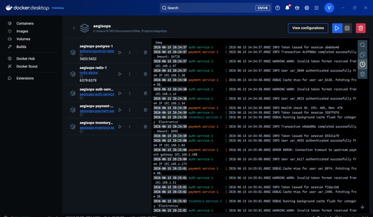
Task: Open more actions for aegisops-inventory
Action: [x=130, y=127]
